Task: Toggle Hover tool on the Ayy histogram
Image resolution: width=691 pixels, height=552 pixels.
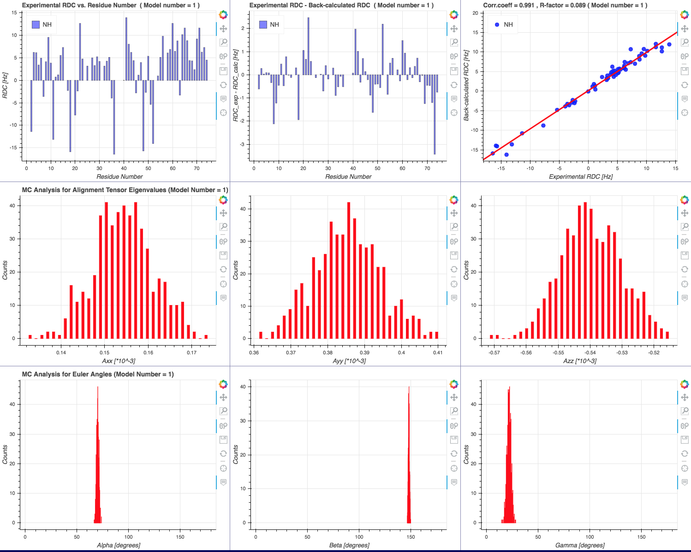Action: [454, 298]
